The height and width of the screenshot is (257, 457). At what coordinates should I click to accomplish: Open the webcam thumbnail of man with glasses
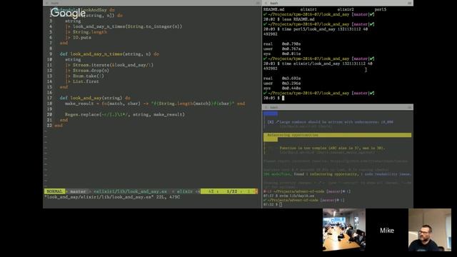tap(430, 230)
